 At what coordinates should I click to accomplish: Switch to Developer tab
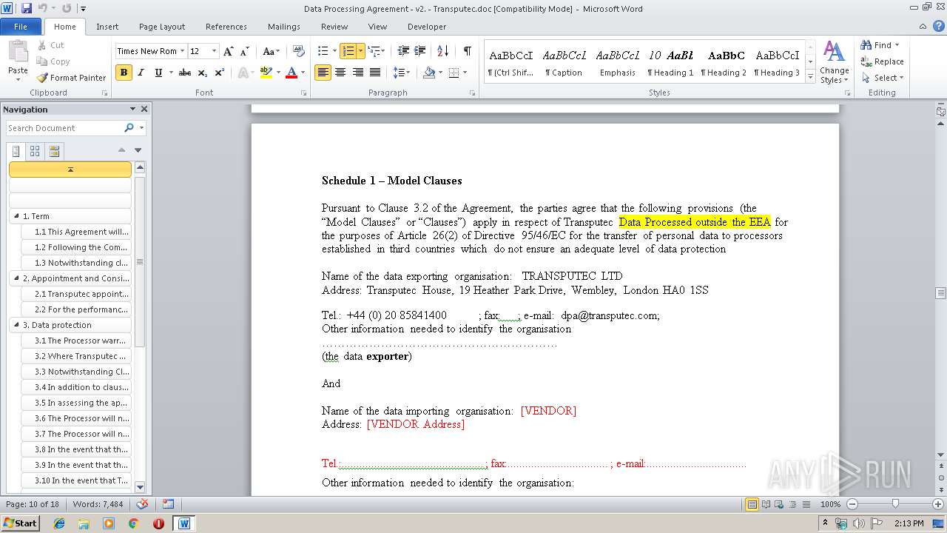427,27
